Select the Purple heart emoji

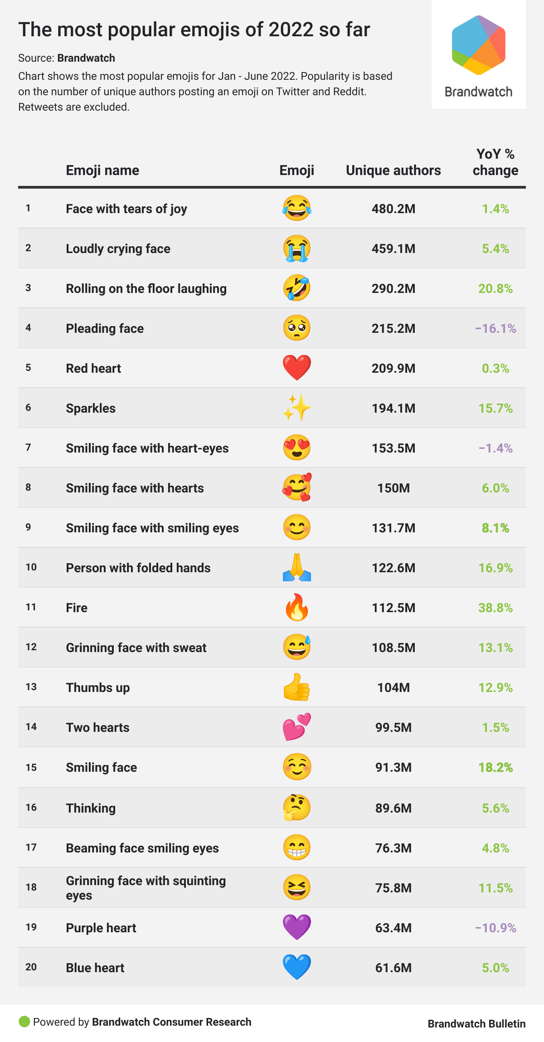click(296, 927)
